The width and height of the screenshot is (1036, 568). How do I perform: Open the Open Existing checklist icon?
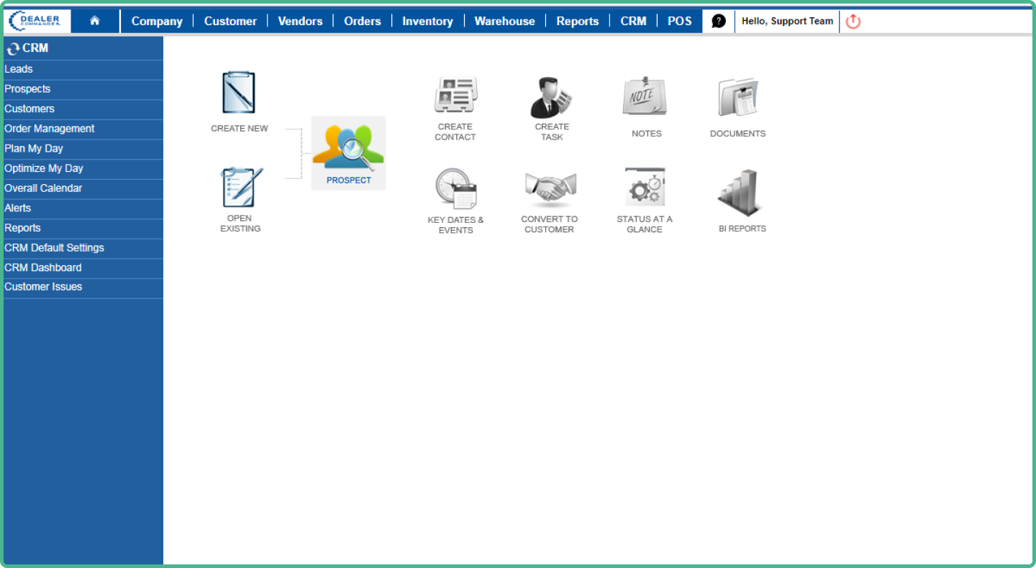[241, 188]
